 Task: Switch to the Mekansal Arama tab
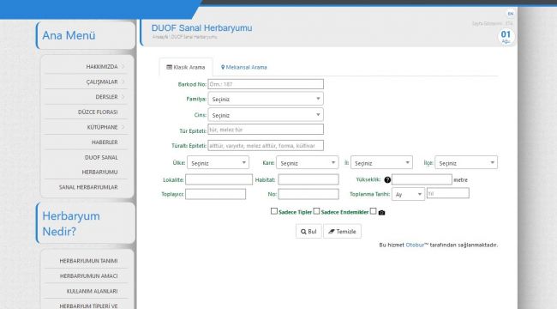coord(243,67)
